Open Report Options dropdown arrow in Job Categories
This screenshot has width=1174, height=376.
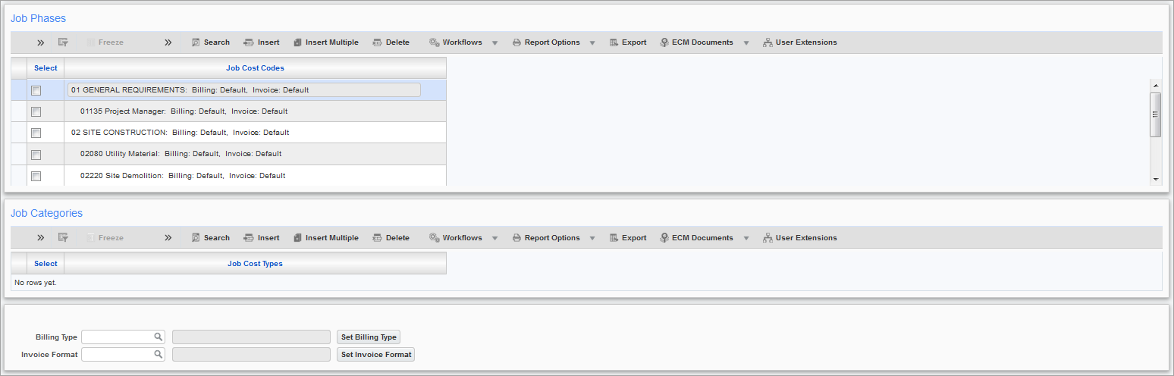click(592, 239)
